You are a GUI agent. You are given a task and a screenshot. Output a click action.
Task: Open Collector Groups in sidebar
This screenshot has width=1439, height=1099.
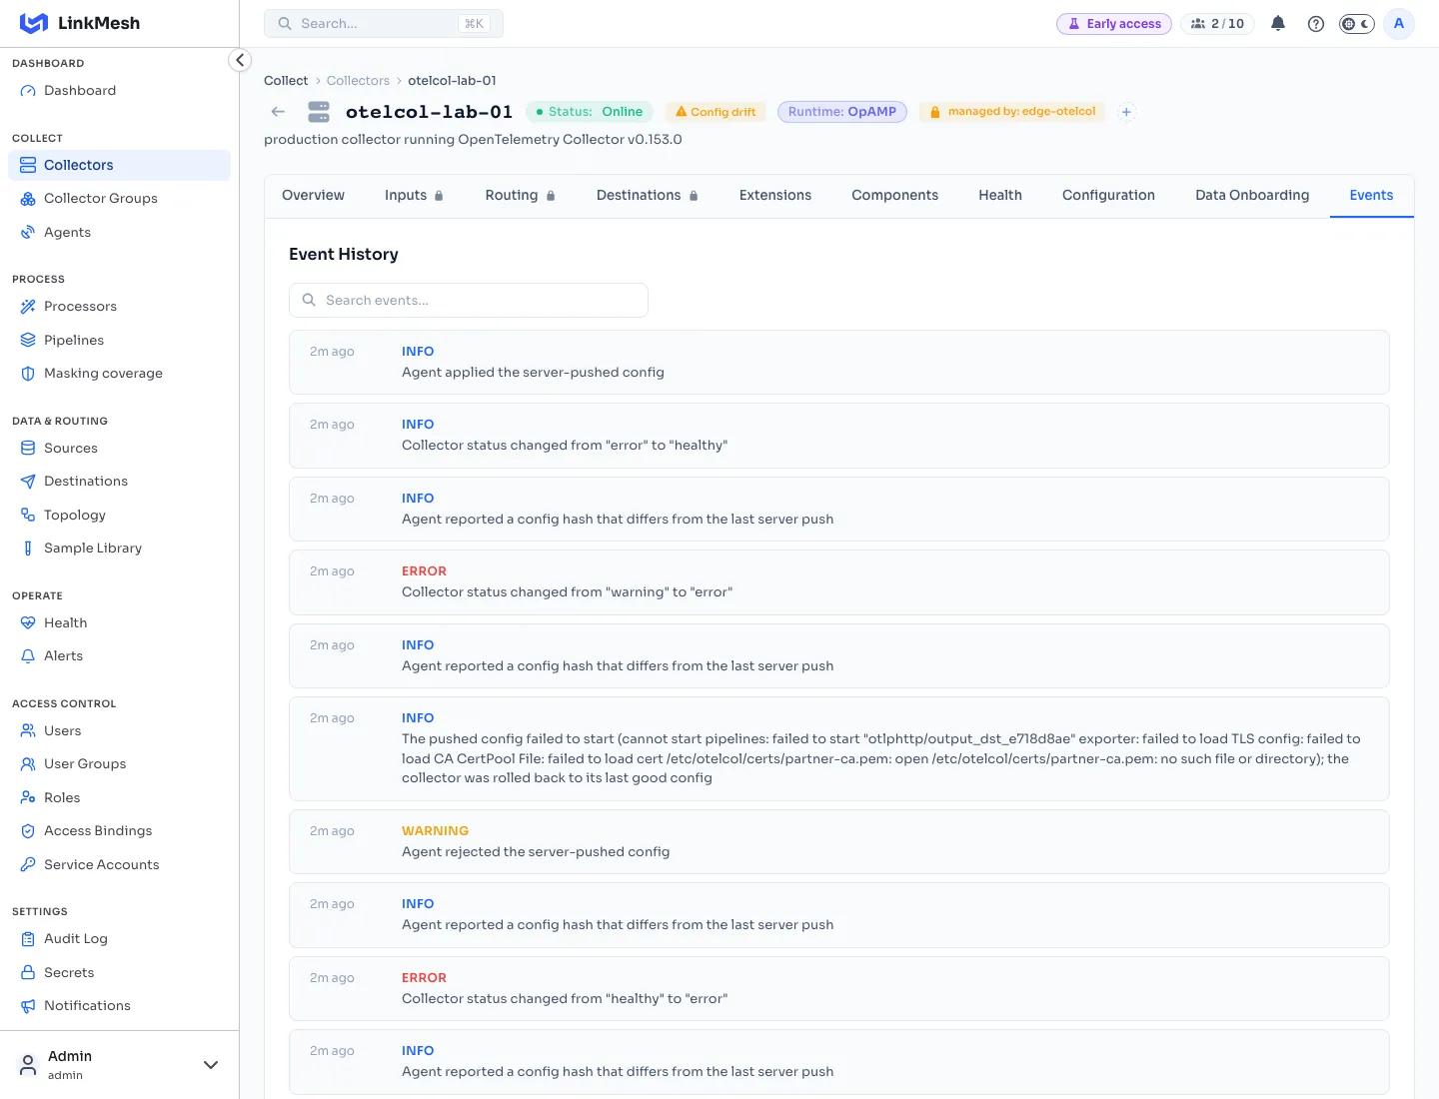coord(119,199)
